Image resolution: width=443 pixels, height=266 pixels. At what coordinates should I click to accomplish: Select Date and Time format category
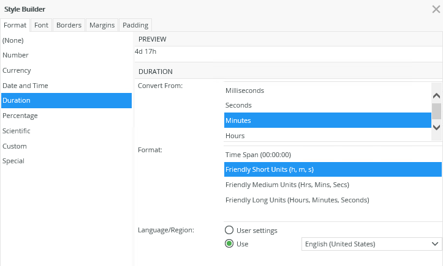[25, 86]
